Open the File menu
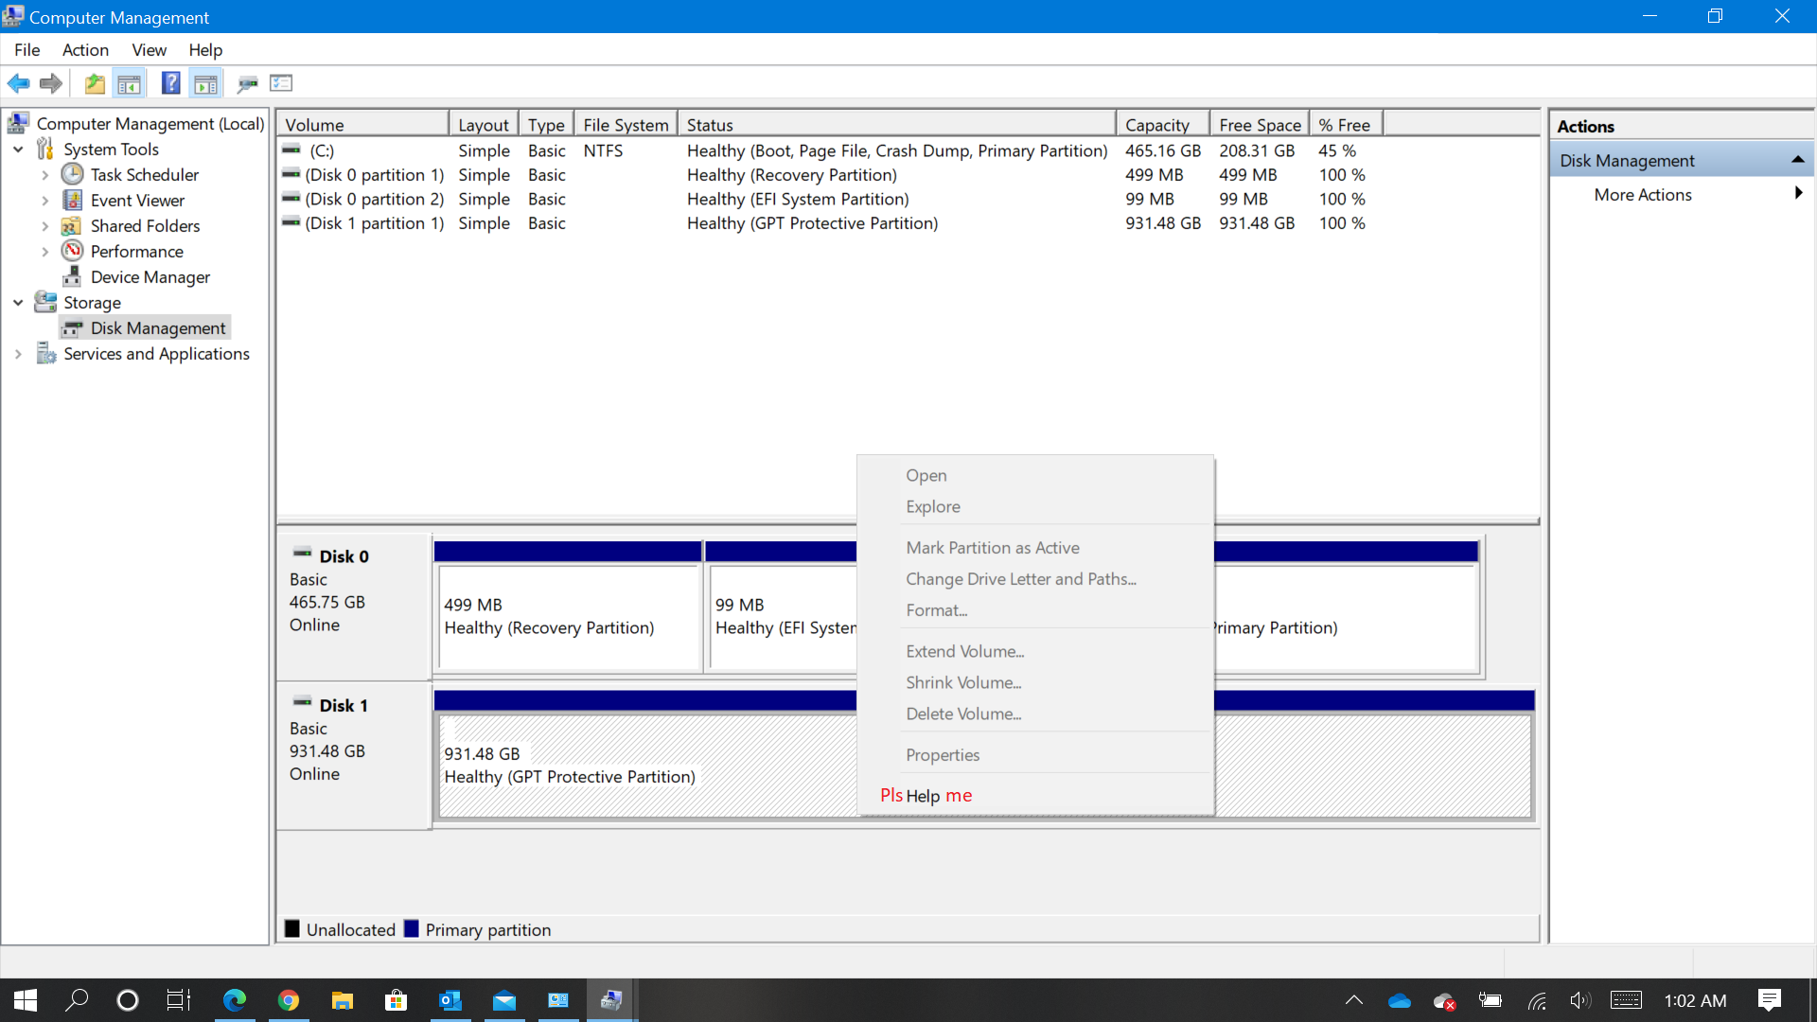1817x1022 pixels. point(26,49)
